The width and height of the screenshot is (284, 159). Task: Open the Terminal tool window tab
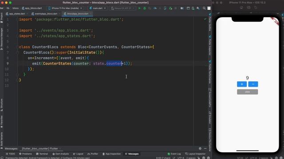pos(42,154)
